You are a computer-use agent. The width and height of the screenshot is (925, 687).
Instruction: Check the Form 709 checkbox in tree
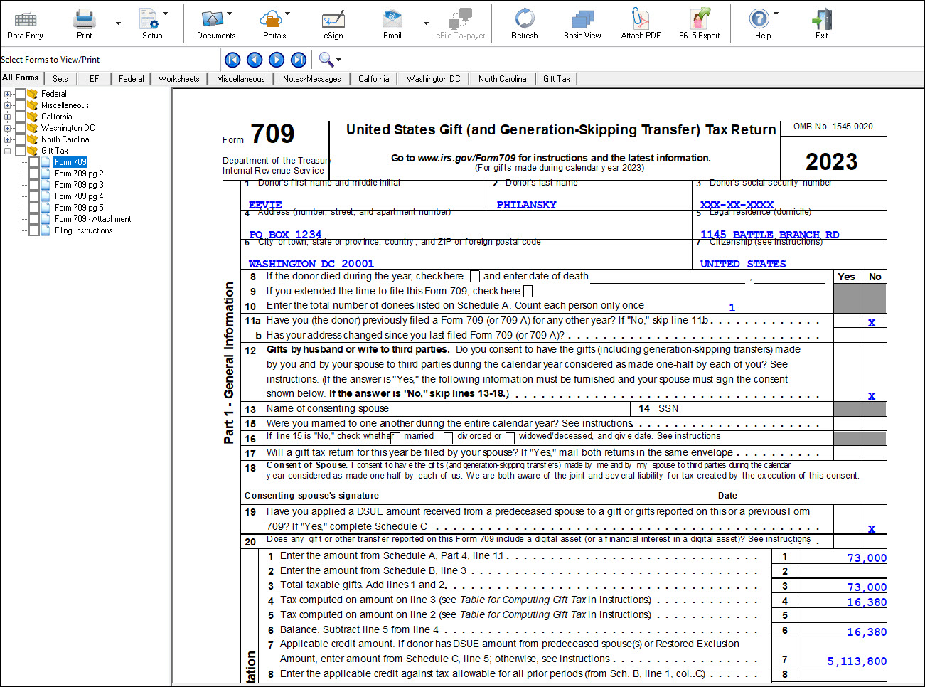pos(34,162)
